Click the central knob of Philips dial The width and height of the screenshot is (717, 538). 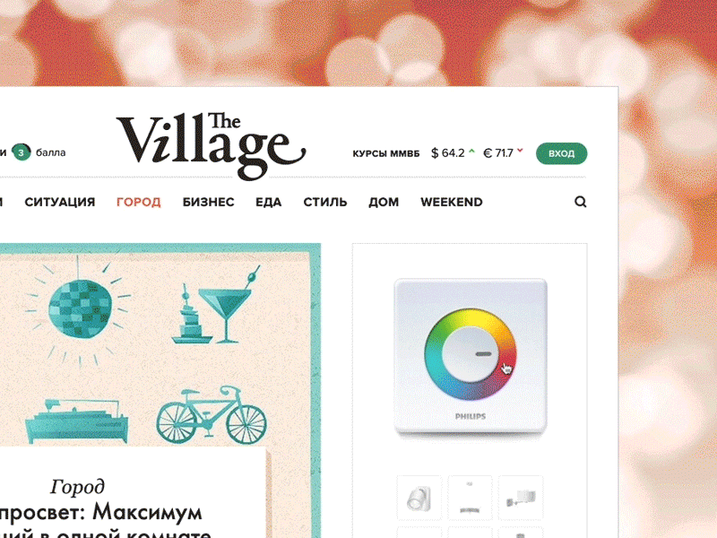coord(471,354)
